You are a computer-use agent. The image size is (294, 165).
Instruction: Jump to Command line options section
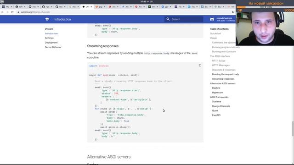pos(224,43)
